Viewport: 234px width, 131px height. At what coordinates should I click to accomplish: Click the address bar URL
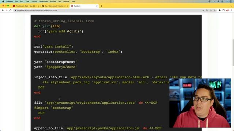coord(37,10)
